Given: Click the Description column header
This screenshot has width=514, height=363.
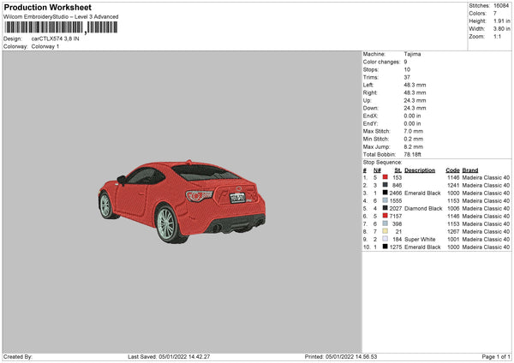Looking at the screenshot, I should click(419, 170).
